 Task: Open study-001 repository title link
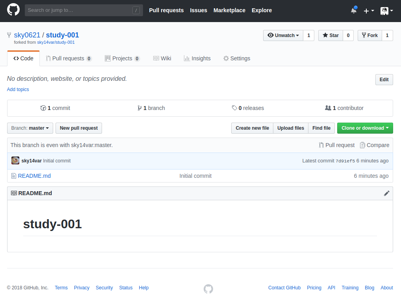(62, 35)
